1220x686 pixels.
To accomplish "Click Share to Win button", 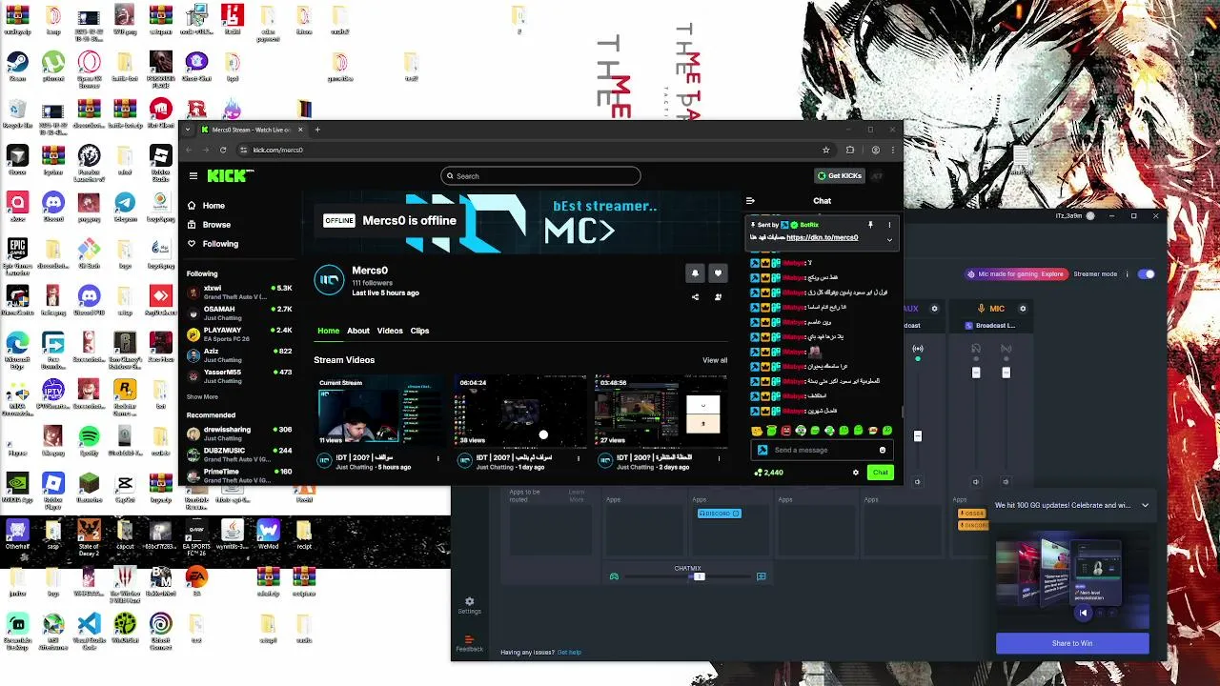I will coord(1072,643).
